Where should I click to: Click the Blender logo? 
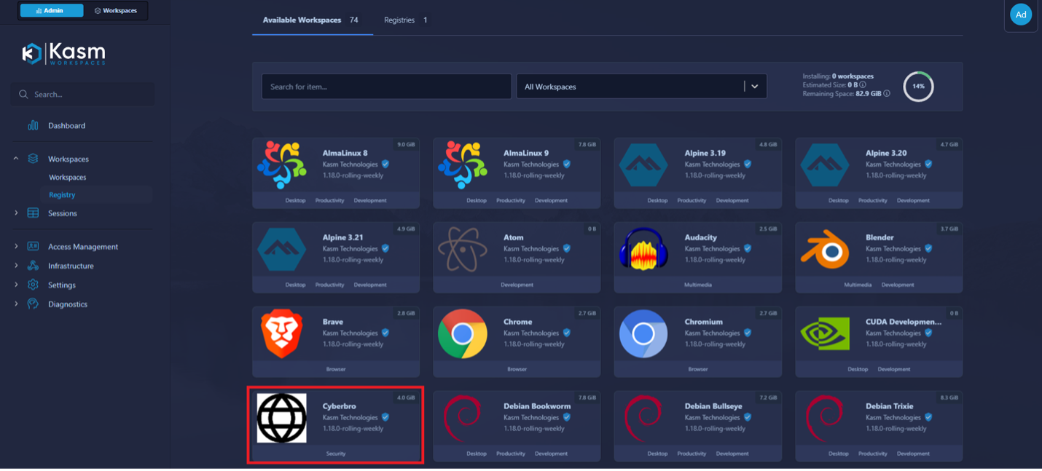pyautogui.click(x=825, y=249)
